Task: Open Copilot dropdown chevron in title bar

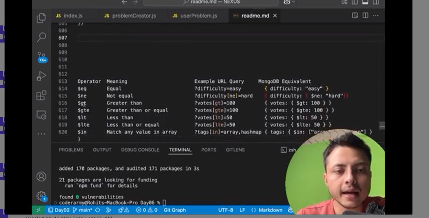Action: coord(294,2)
